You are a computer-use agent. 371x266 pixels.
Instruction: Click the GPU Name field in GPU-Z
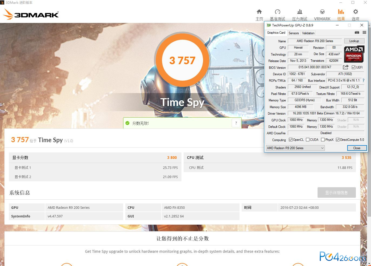tap(315, 41)
